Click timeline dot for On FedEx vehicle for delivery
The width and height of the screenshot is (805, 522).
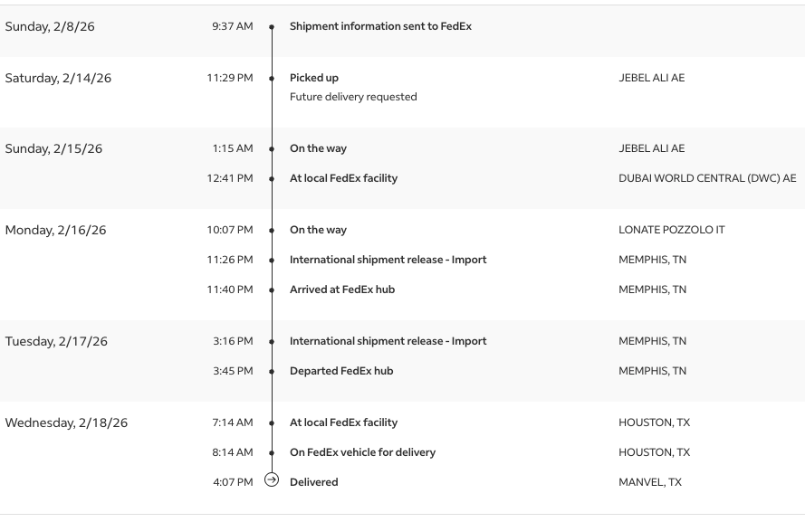click(272, 453)
